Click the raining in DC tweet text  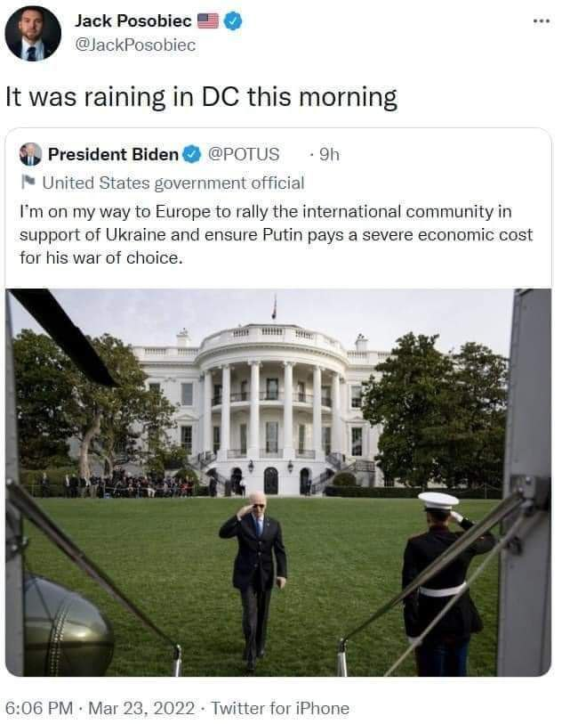(x=202, y=97)
